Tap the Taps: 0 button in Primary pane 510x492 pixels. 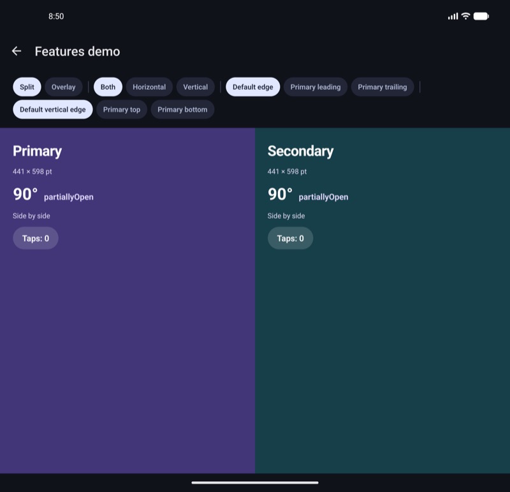pyautogui.click(x=36, y=239)
